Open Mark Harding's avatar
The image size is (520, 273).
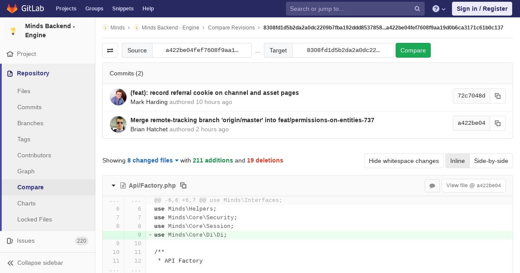tap(118, 97)
